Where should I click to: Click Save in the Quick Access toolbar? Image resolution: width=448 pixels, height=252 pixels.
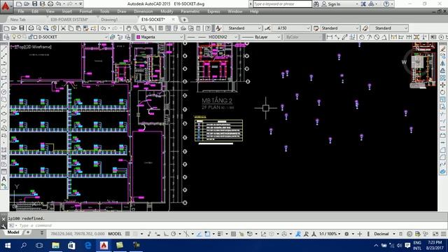(34, 4)
